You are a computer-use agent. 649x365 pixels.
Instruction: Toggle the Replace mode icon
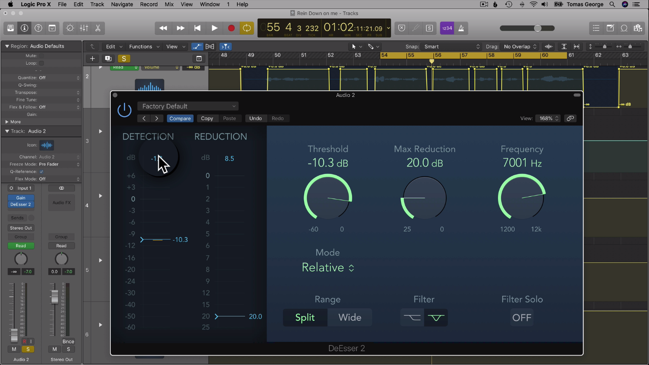click(x=401, y=28)
